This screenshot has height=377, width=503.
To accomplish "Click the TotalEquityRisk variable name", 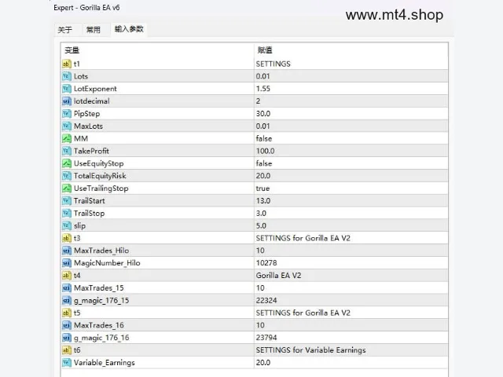I will (100, 176).
